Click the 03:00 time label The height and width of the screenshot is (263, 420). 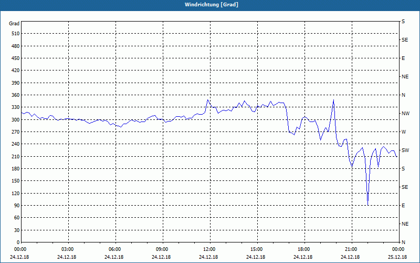68,249
